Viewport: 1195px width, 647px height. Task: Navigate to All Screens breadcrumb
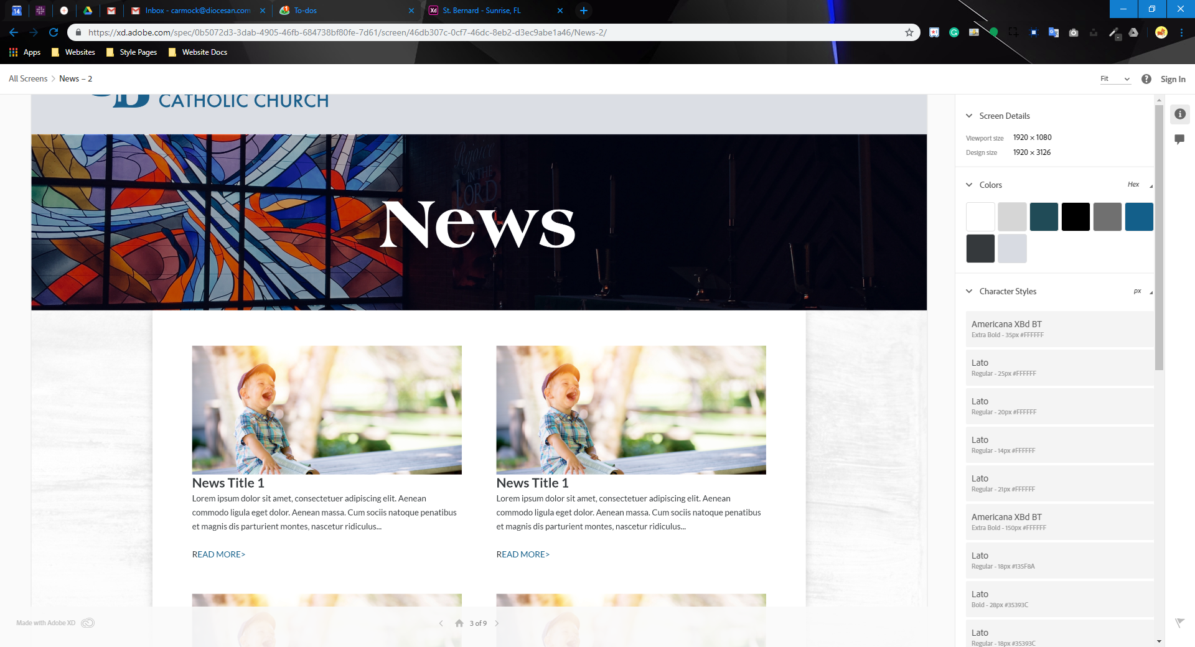28,79
